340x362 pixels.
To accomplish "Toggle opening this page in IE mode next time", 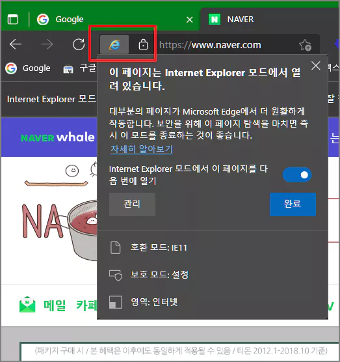I will pos(297,174).
